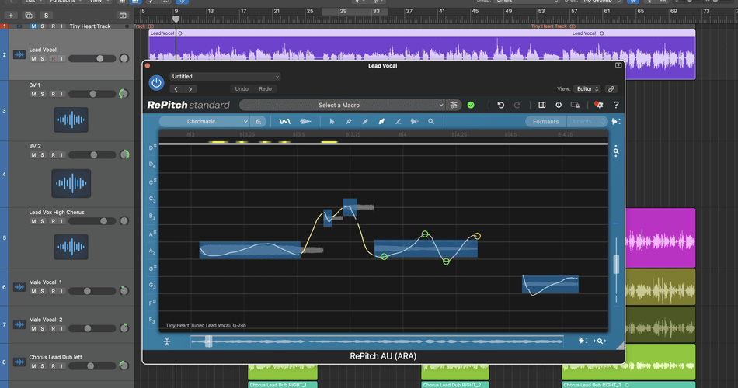Open the Chromatic scale dropdown
Screen dimensions: 738x388
tap(204, 121)
